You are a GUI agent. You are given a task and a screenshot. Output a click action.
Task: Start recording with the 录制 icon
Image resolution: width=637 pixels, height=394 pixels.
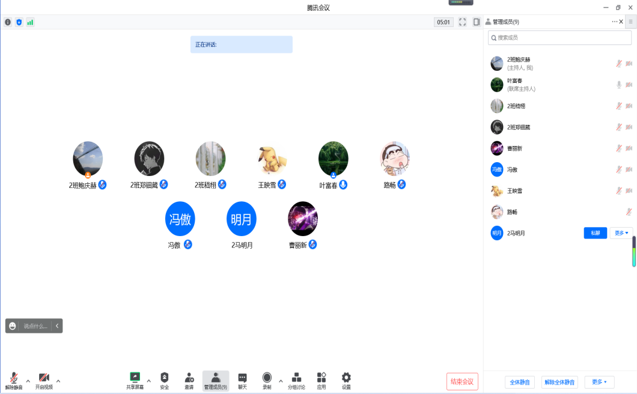coord(267,378)
